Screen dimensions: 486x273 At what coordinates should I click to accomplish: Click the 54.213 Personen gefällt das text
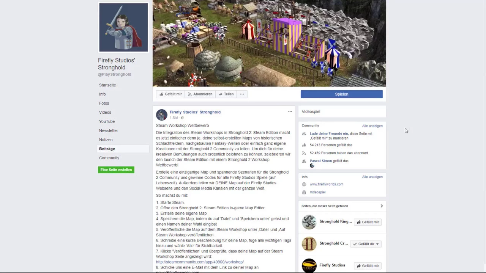(x=331, y=145)
